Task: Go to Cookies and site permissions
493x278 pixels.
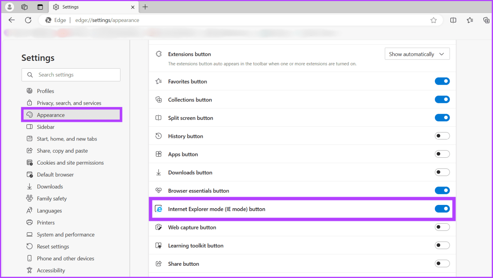Action: 70,163
